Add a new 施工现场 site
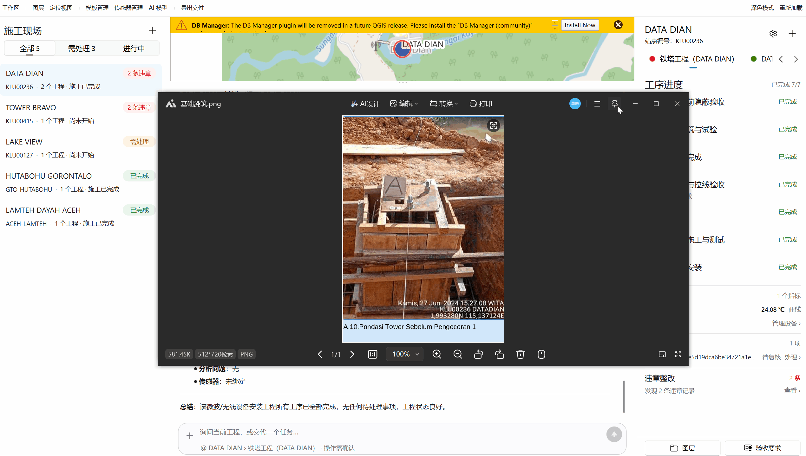 (152, 30)
